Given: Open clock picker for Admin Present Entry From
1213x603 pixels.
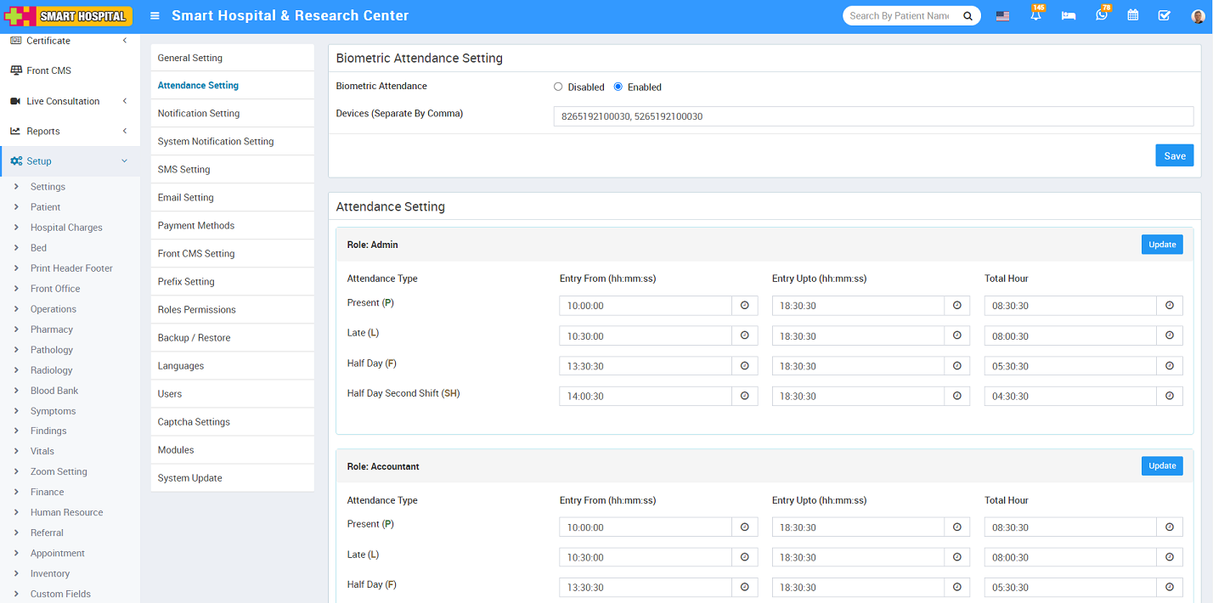Looking at the screenshot, I should point(745,306).
